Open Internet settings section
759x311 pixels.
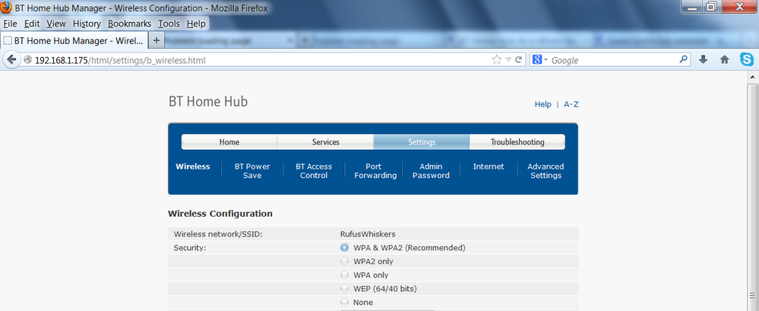pyautogui.click(x=489, y=167)
